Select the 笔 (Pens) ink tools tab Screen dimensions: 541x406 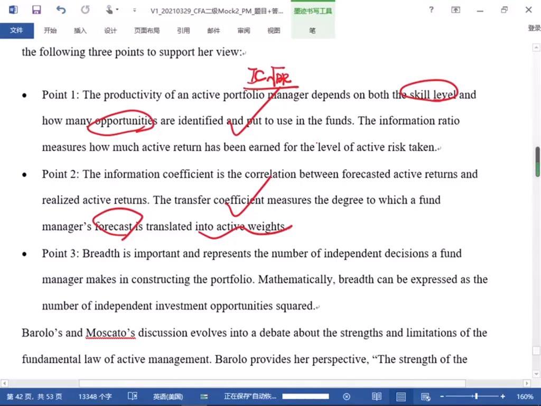(x=313, y=31)
